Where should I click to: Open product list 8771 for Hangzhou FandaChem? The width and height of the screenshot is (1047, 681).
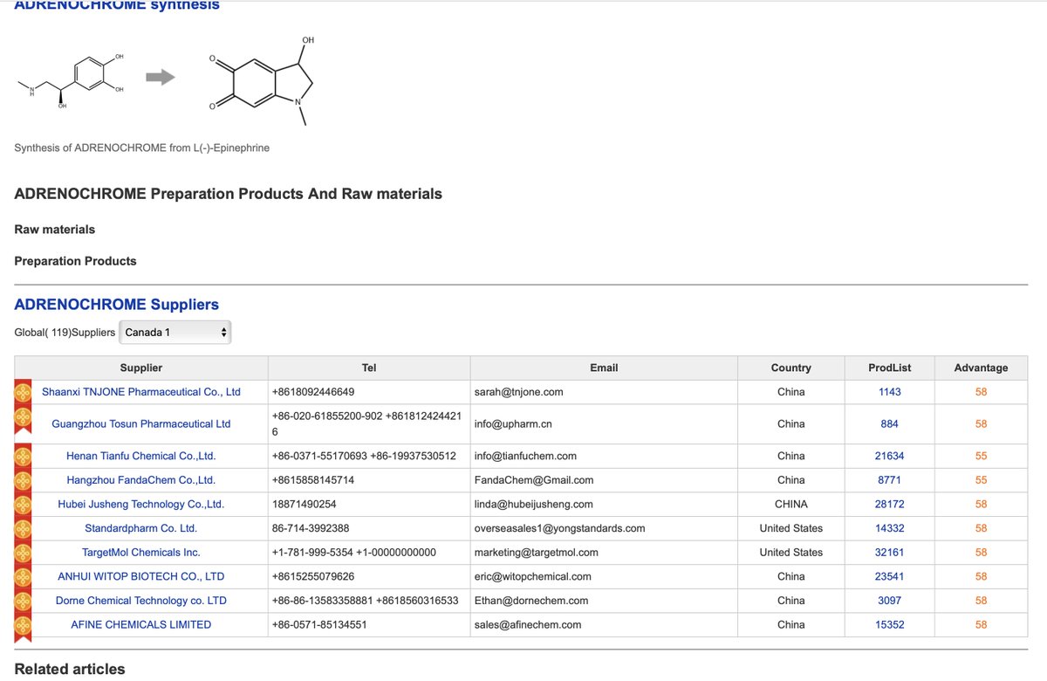point(890,480)
